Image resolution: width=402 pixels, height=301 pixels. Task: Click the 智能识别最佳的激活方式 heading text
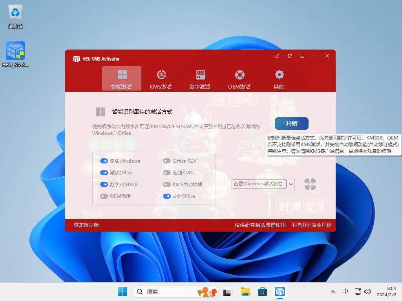[142, 112]
